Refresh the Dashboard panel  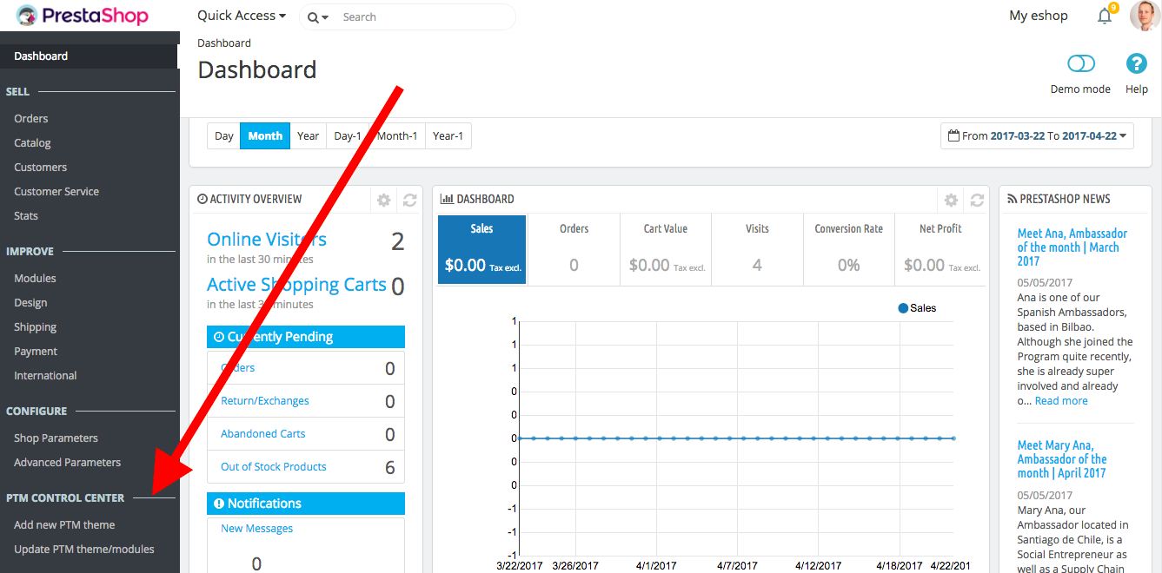pos(977,200)
